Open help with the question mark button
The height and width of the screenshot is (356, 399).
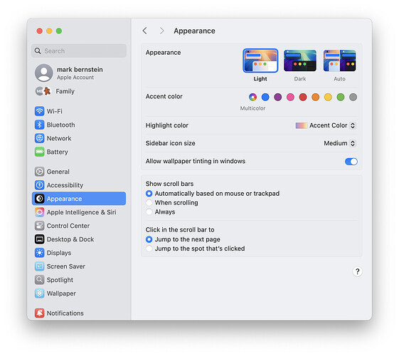[x=357, y=272]
